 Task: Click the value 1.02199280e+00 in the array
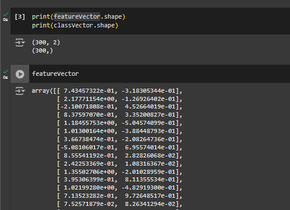pyautogui.click(x=89, y=188)
